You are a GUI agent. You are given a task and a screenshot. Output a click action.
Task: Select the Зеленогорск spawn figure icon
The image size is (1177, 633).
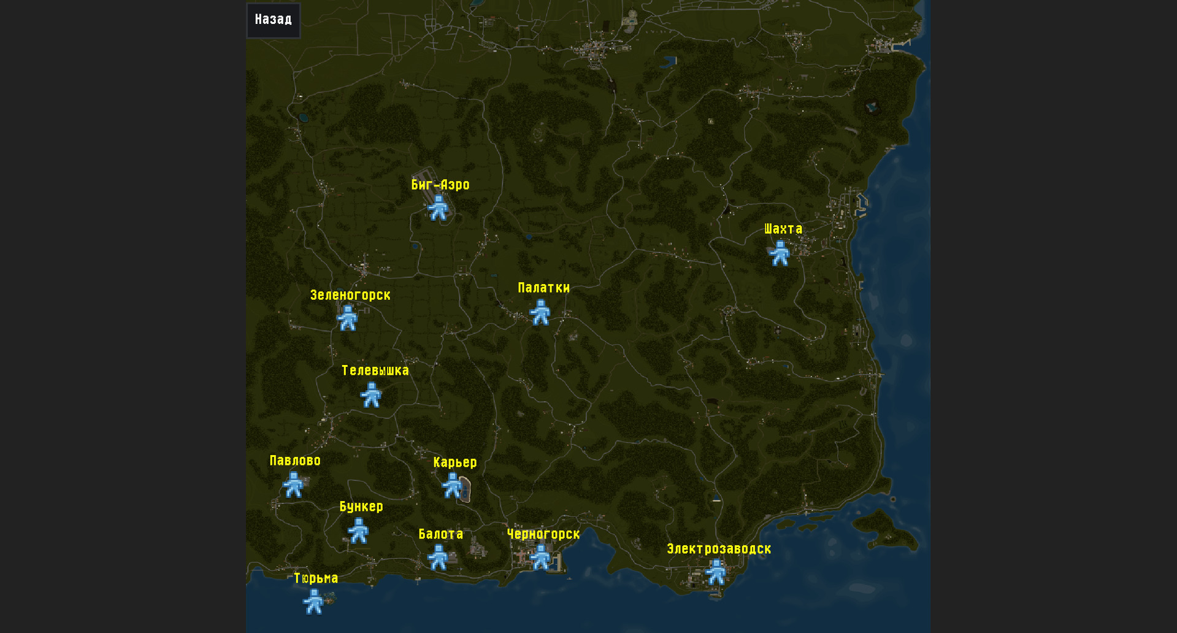tap(347, 318)
